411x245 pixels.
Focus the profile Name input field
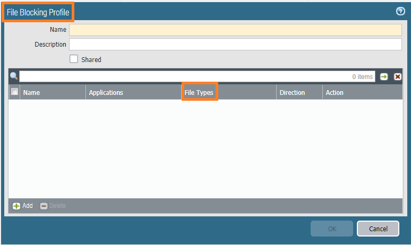pos(235,30)
